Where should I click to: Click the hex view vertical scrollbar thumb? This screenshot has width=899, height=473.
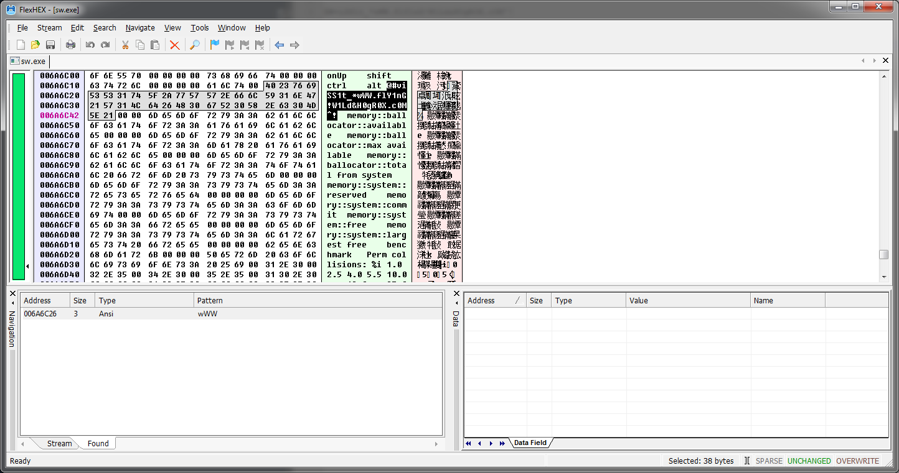coord(883,255)
